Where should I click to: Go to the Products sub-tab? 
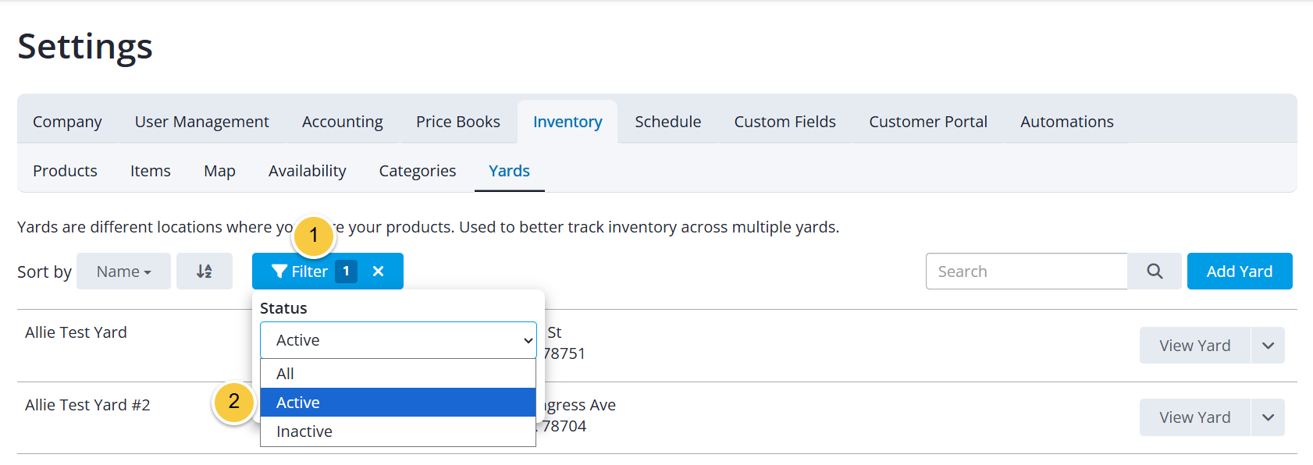pos(65,171)
